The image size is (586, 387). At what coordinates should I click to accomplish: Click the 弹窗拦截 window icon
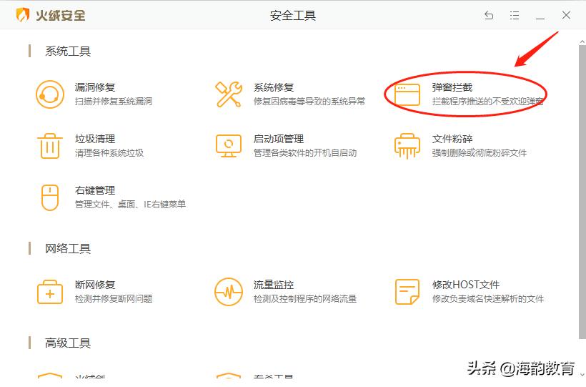point(407,94)
